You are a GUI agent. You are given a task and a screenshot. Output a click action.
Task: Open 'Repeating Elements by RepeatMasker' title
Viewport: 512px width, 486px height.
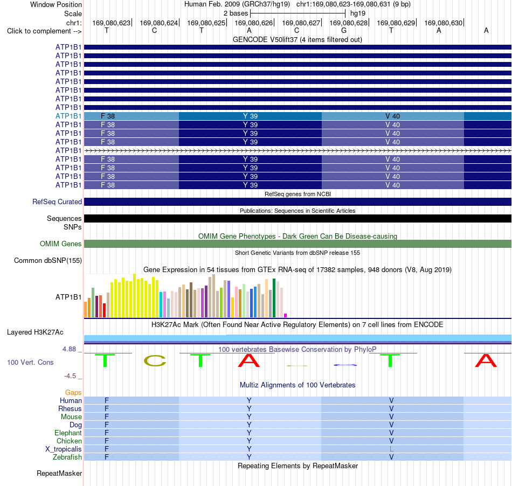coord(297,466)
